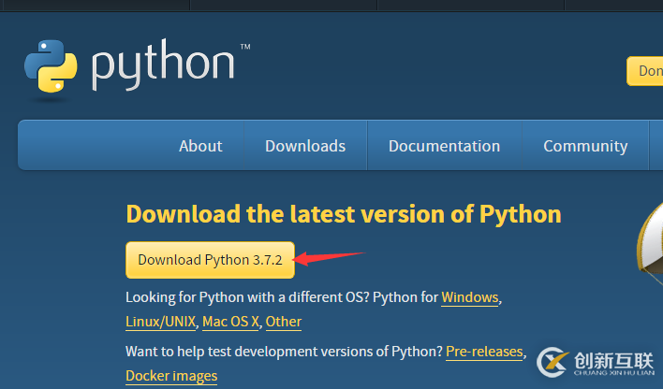Click the partially visible illustration at right edge

coord(651,245)
